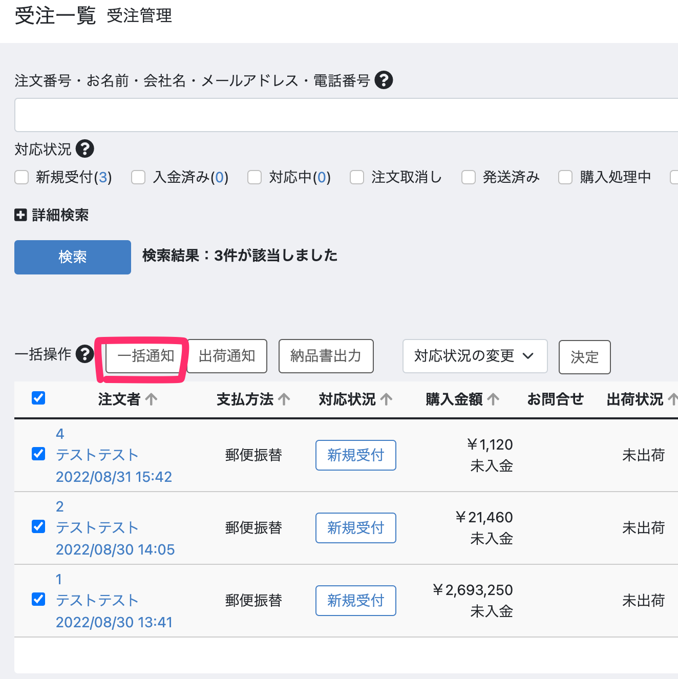
Task: Click 新規受付 status button for order 4
Action: pos(356,455)
